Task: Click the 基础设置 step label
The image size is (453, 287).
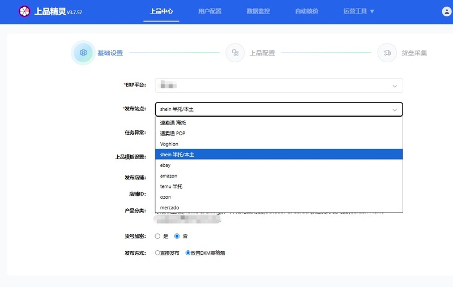Action: point(110,53)
